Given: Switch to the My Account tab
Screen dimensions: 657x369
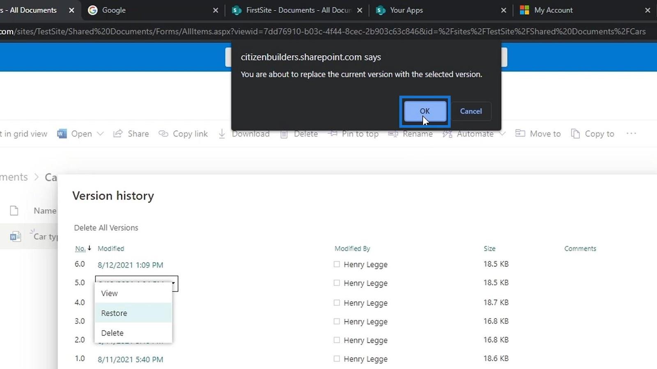Looking at the screenshot, I should click(553, 10).
